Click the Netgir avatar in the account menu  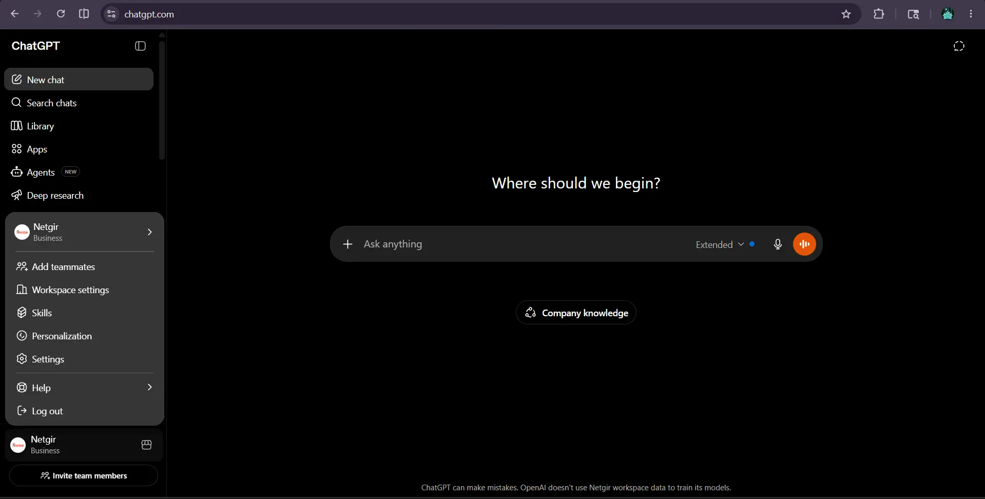coord(22,232)
